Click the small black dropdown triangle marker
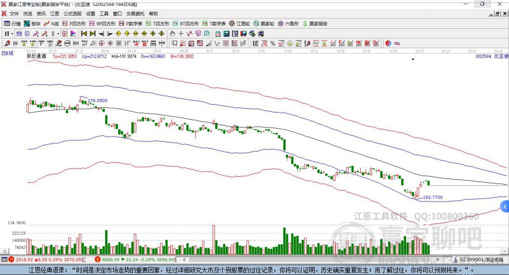 413,60
